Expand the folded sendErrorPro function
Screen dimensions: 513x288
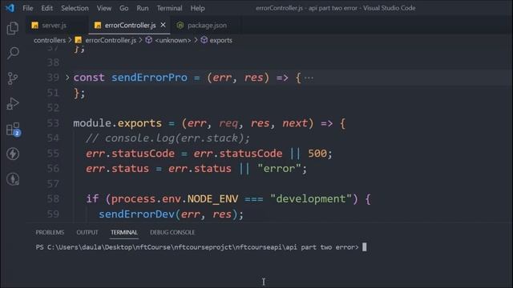pos(67,78)
